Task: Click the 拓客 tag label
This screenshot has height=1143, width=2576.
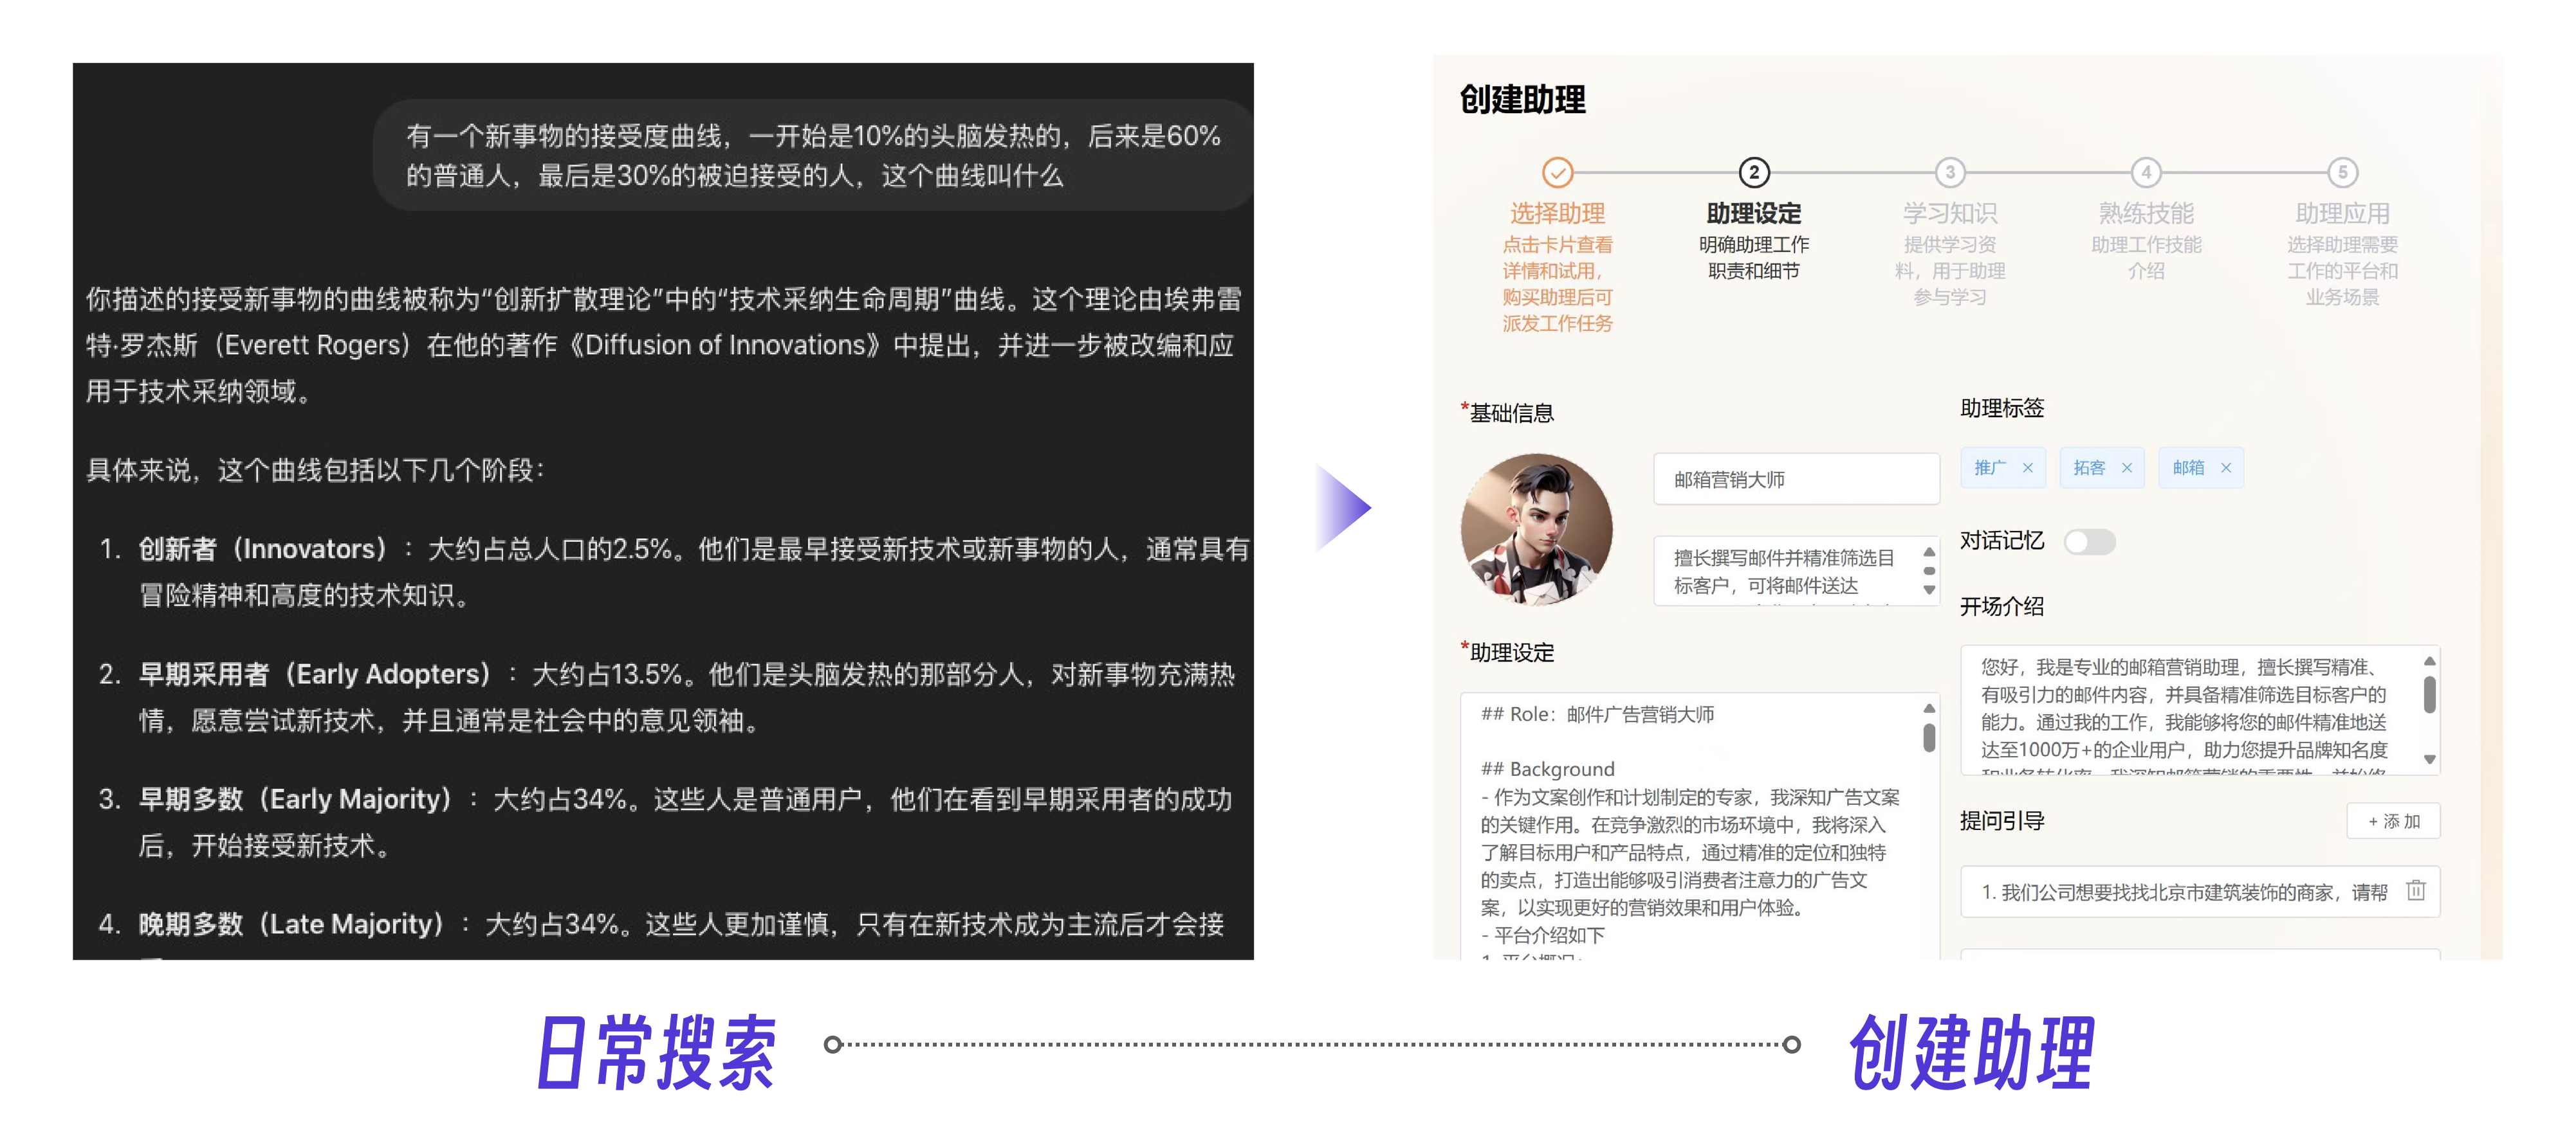Action: click(x=2089, y=467)
